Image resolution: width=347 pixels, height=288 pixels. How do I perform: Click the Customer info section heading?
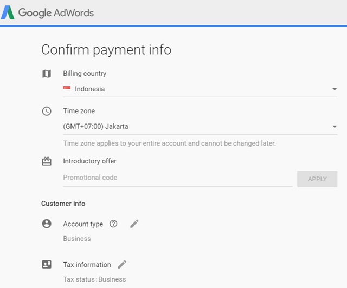click(63, 204)
